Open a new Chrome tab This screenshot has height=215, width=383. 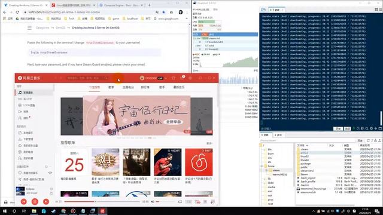pyautogui.click(x=149, y=5)
